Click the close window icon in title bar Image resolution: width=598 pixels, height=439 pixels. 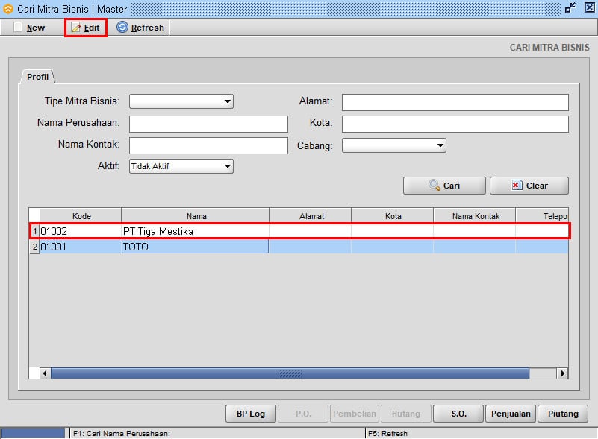point(588,8)
